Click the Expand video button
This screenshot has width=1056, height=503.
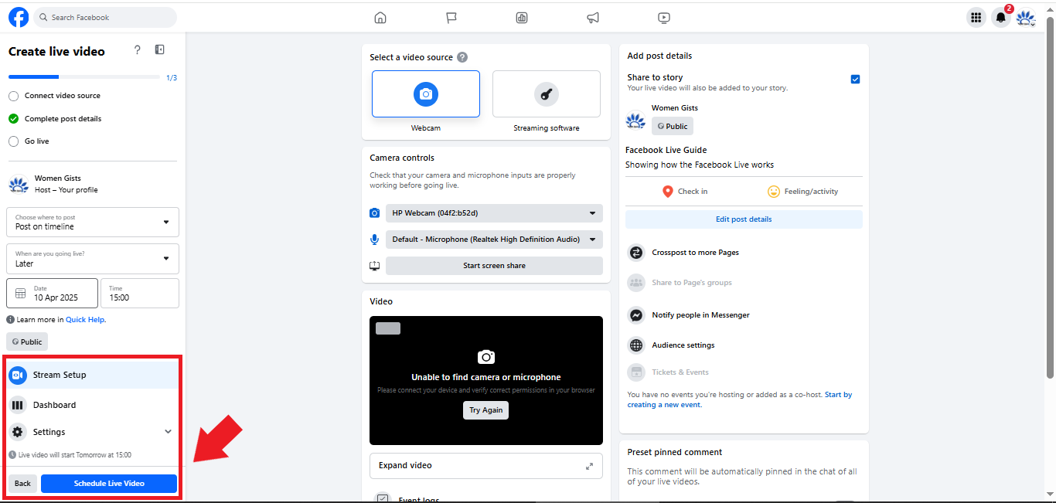tap(486, 466)
